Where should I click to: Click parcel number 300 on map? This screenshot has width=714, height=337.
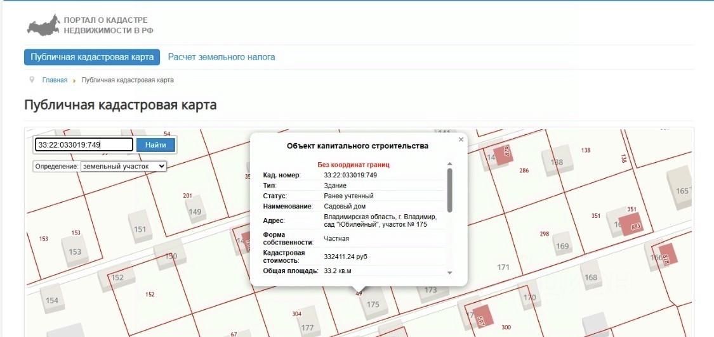click(x=506, y=327)
